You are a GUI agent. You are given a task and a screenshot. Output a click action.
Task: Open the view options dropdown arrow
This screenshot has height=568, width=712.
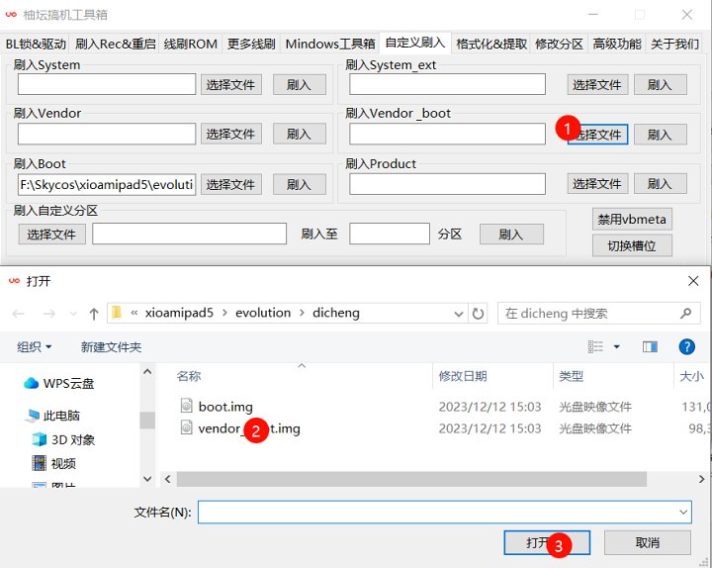[x=617, y=346]
